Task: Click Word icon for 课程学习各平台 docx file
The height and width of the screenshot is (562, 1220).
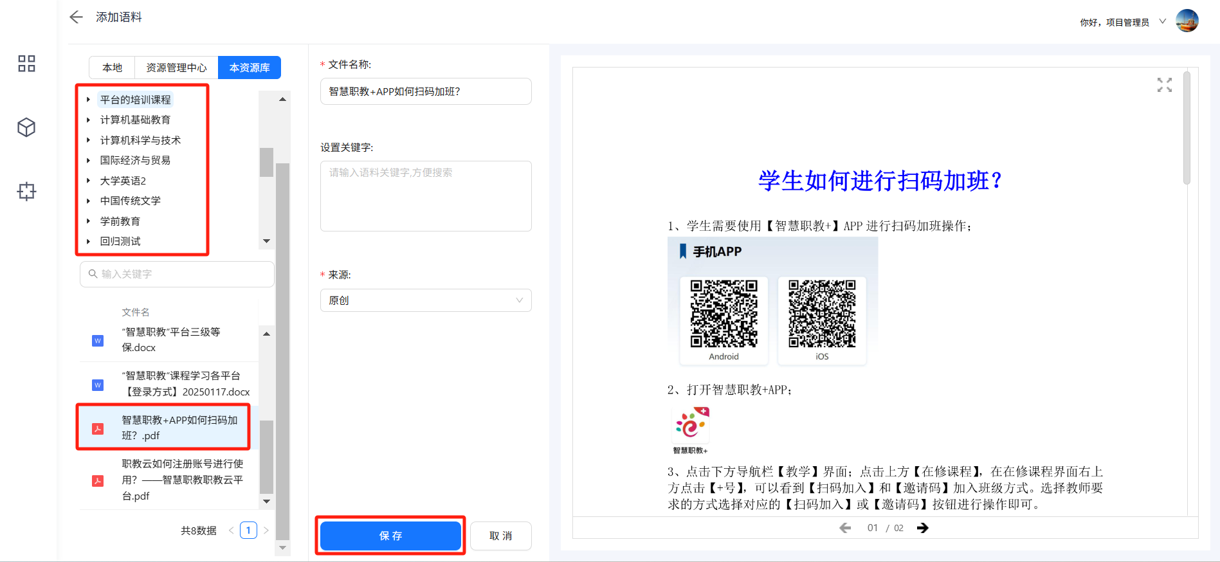Action: pyautogui.click(x=98, y=385)
